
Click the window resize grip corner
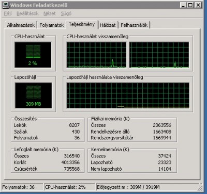[x=200, y=188]
